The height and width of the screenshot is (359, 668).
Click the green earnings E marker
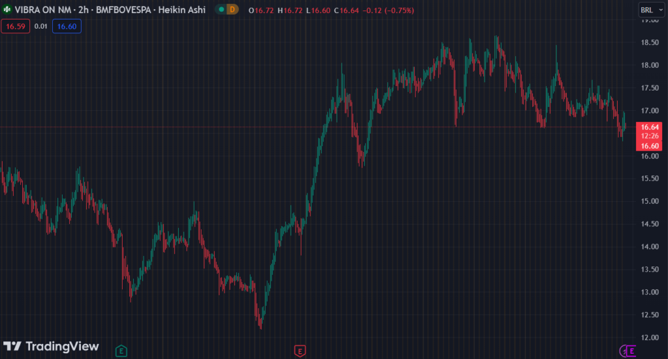tap(121, 351)
